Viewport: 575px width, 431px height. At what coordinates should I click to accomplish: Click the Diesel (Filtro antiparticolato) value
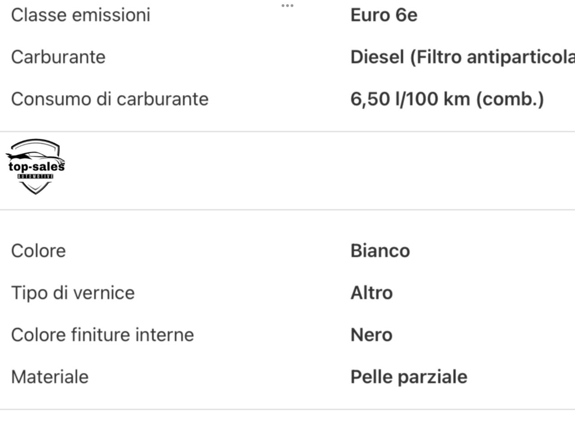point(463,57)
